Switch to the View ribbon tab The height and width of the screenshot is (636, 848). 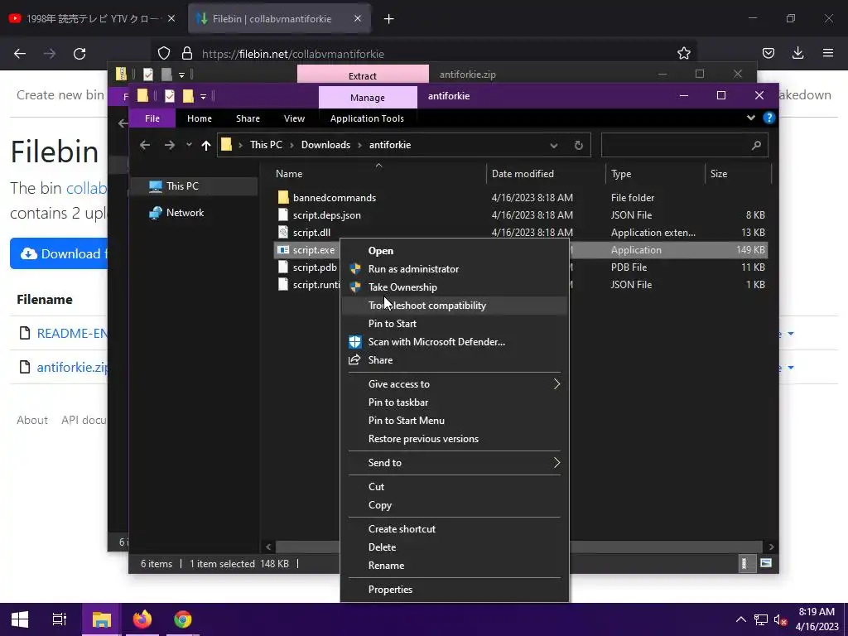294,118
